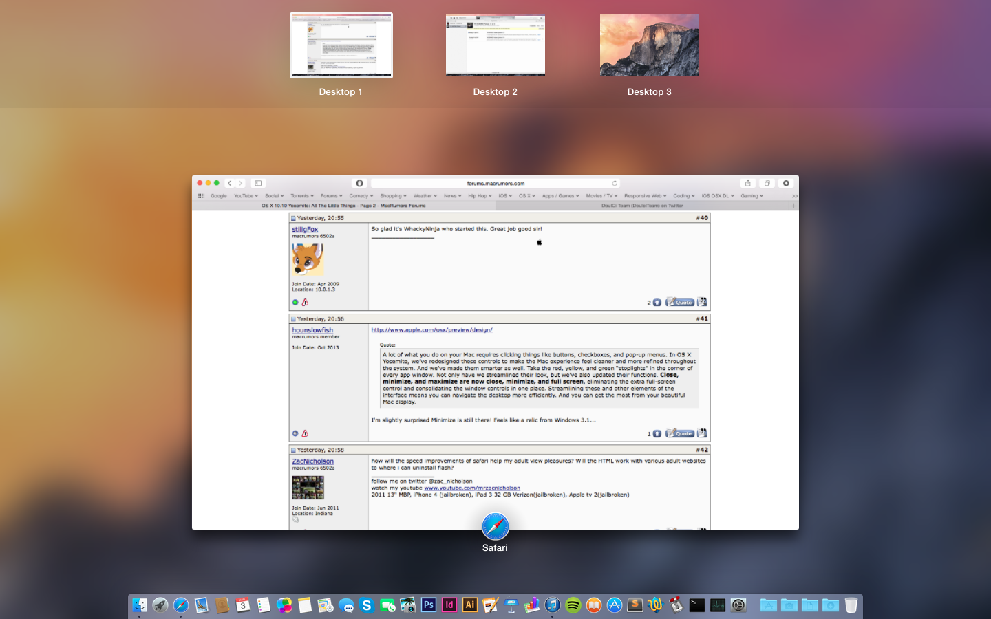This screenshot has height=619, width=991.
Task: Open the youtube.com/mrzacnicholson link
Action: pyautogui.click(x=472, y=488)
